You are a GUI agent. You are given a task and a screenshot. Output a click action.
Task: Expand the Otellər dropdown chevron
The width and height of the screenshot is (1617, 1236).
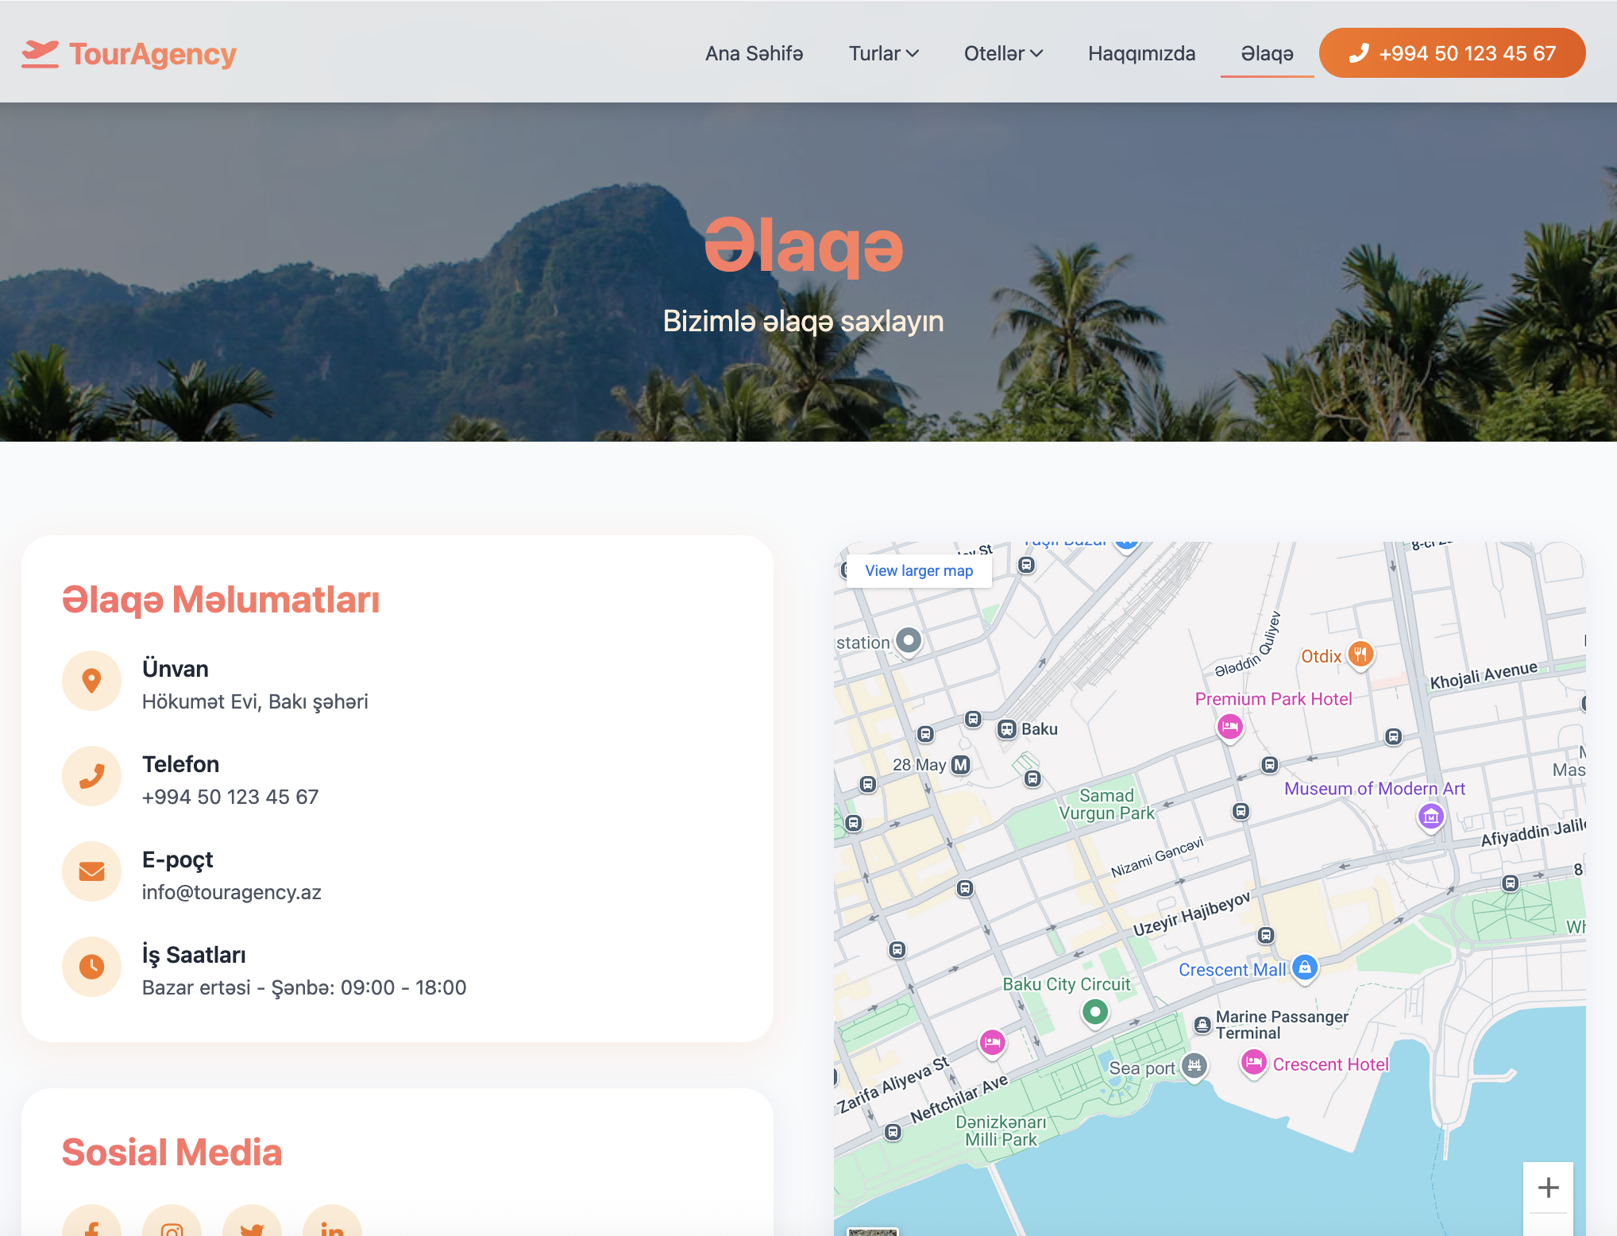pyautogui.click(x=1036, y=53)
